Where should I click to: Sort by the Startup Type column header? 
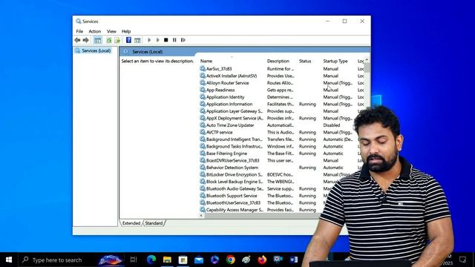(x=335, y=61)
